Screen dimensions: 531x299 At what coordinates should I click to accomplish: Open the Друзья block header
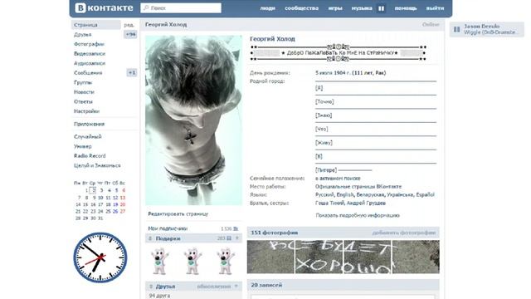pyautogui.click(x=165, y=287)
